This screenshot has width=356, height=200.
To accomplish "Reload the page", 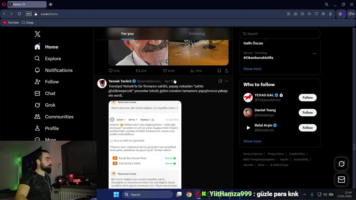I will pyautogui.click(x=19, y=14).
